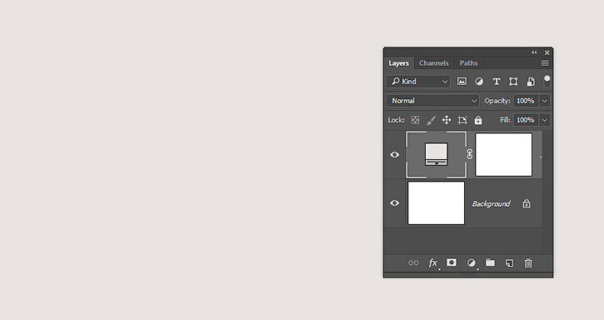
Task: Filter for shape layers
Action: pos(513,82)
